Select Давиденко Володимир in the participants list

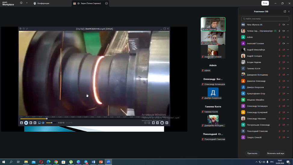(265, 75)
